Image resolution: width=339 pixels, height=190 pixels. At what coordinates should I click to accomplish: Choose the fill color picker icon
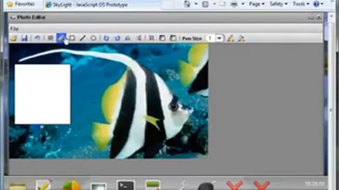(242, 39)
